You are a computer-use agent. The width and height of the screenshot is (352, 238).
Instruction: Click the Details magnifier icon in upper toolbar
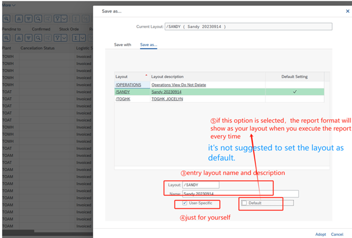(7, 18)
